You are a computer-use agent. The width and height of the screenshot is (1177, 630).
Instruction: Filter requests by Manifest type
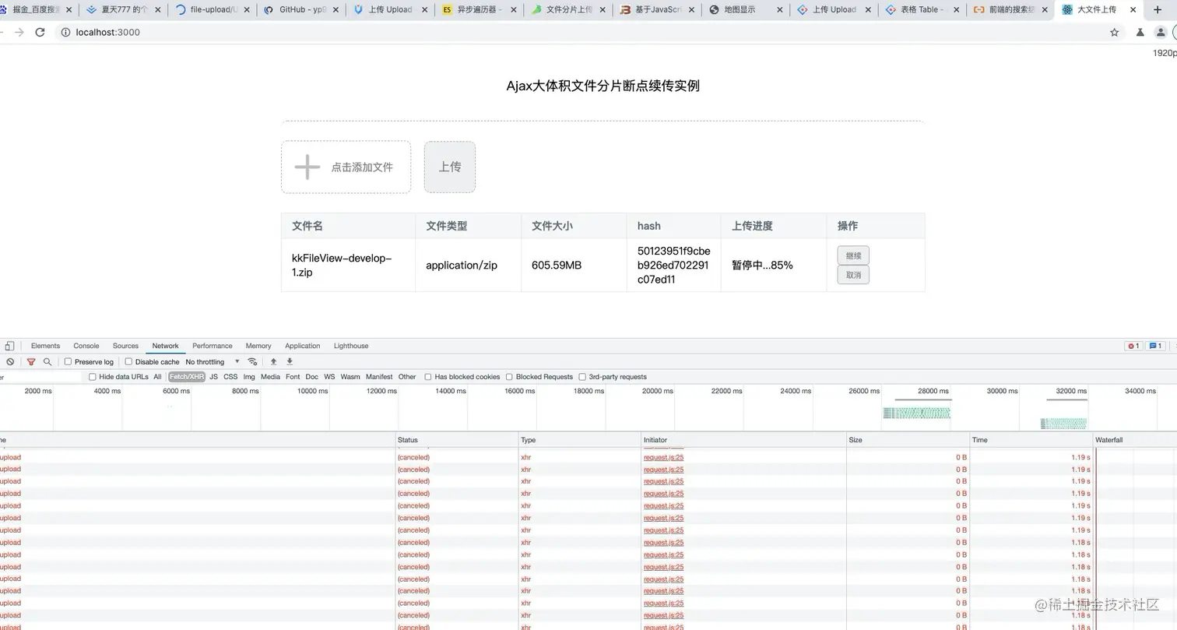point(379,377)
